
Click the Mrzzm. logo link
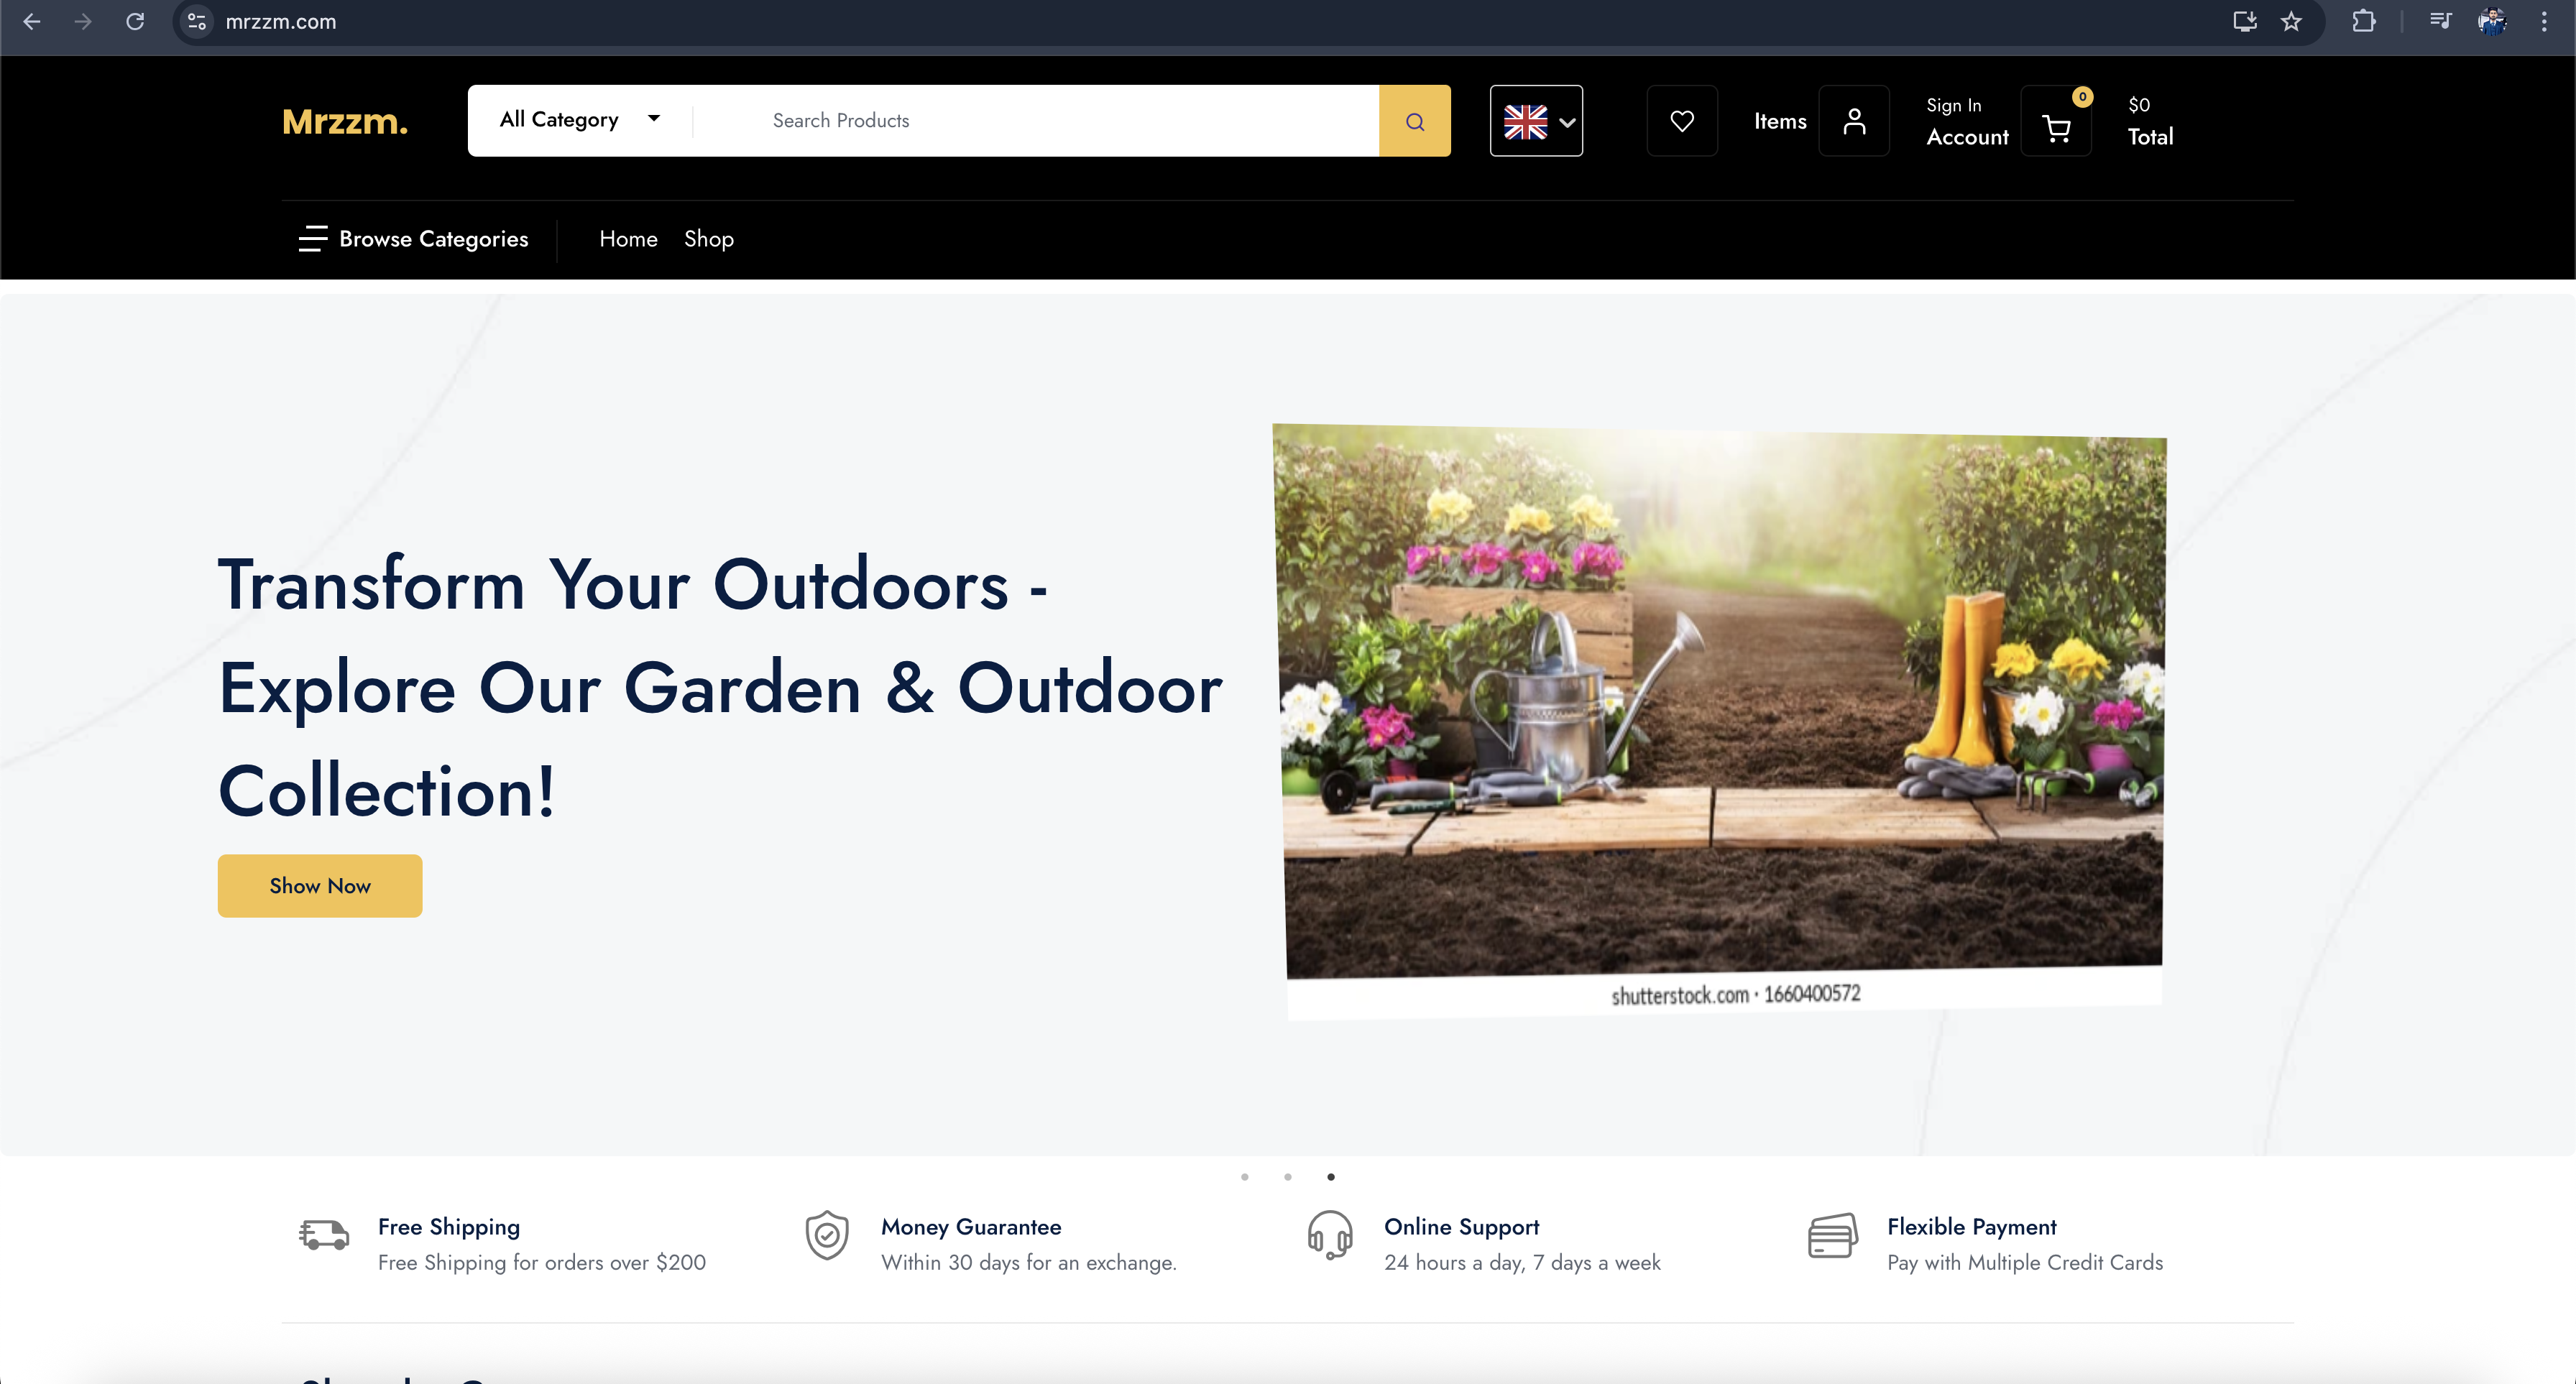(x=345, y=121)
